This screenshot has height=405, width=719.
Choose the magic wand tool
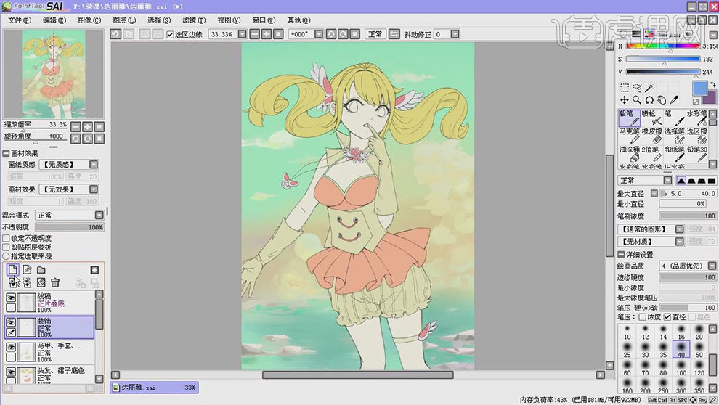tap(649, 88)
